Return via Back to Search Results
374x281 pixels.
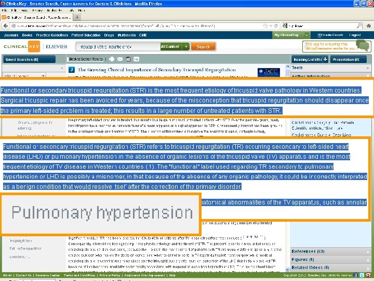click(x=86, y=59)
